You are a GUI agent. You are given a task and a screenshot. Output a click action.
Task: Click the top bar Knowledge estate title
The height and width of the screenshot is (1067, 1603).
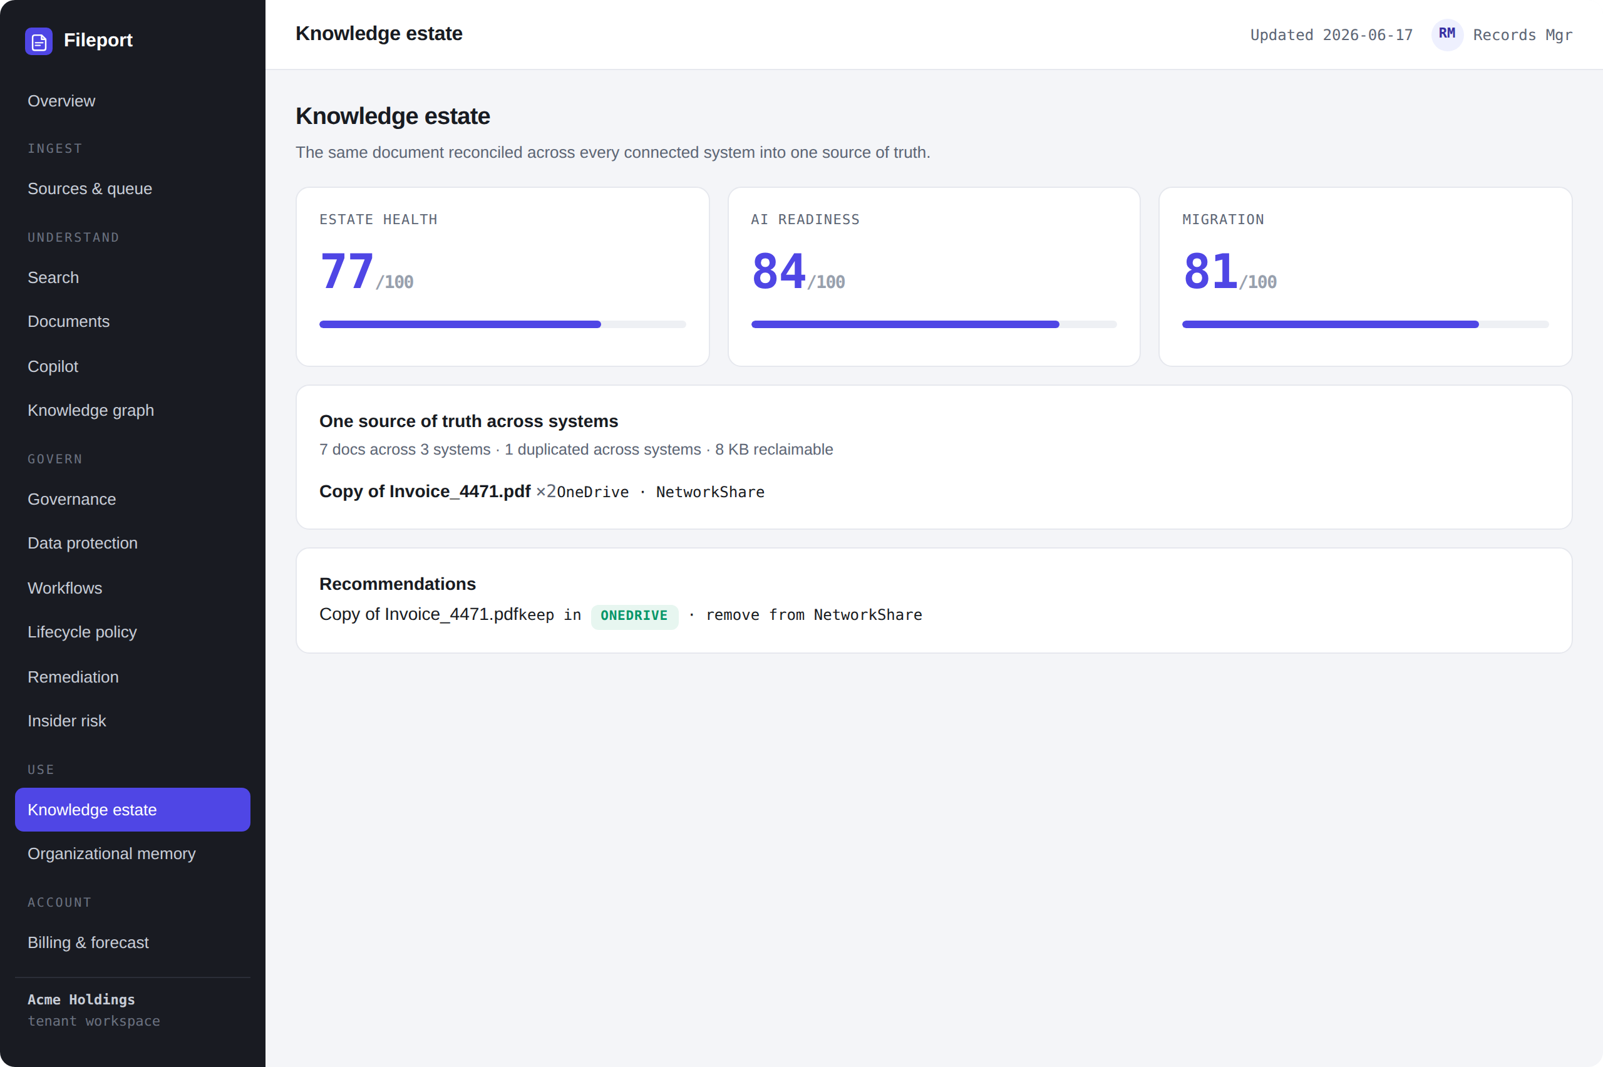click(379, 33)
